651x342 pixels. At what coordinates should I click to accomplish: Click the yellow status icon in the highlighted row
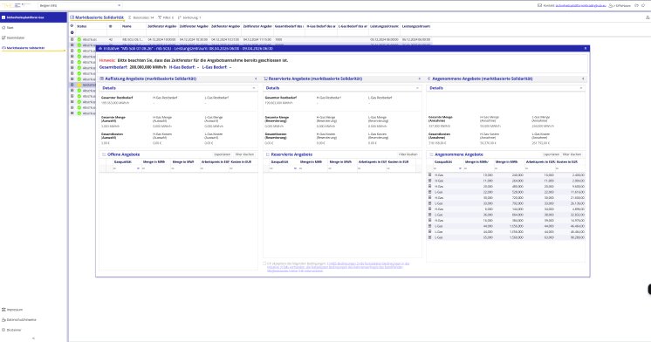click(x=79, y=85)
